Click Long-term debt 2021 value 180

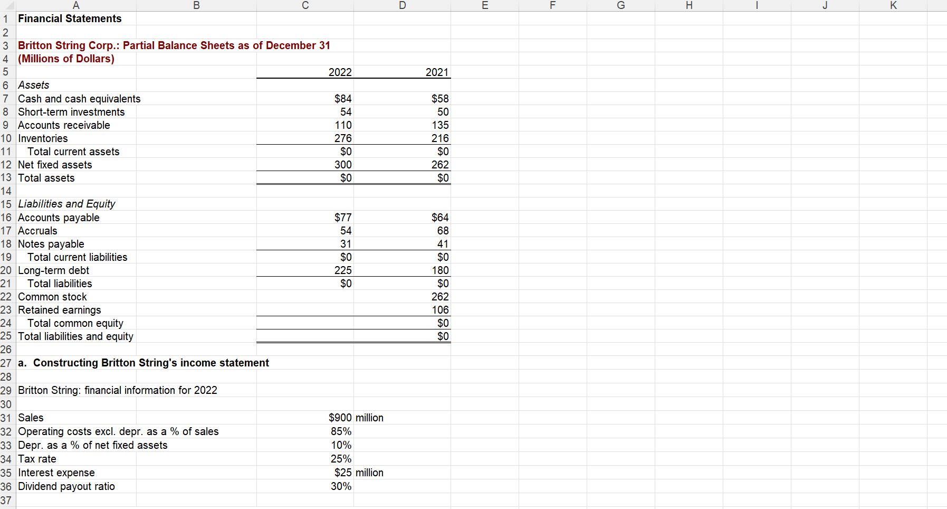440,270
